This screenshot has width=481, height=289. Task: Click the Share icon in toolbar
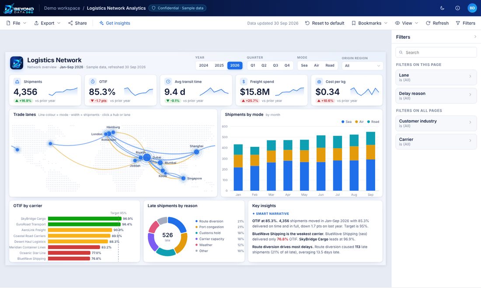coord(70,23)
